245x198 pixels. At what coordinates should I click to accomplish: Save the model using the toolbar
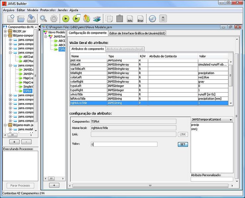pyautogui.click(x=31, y=19)
